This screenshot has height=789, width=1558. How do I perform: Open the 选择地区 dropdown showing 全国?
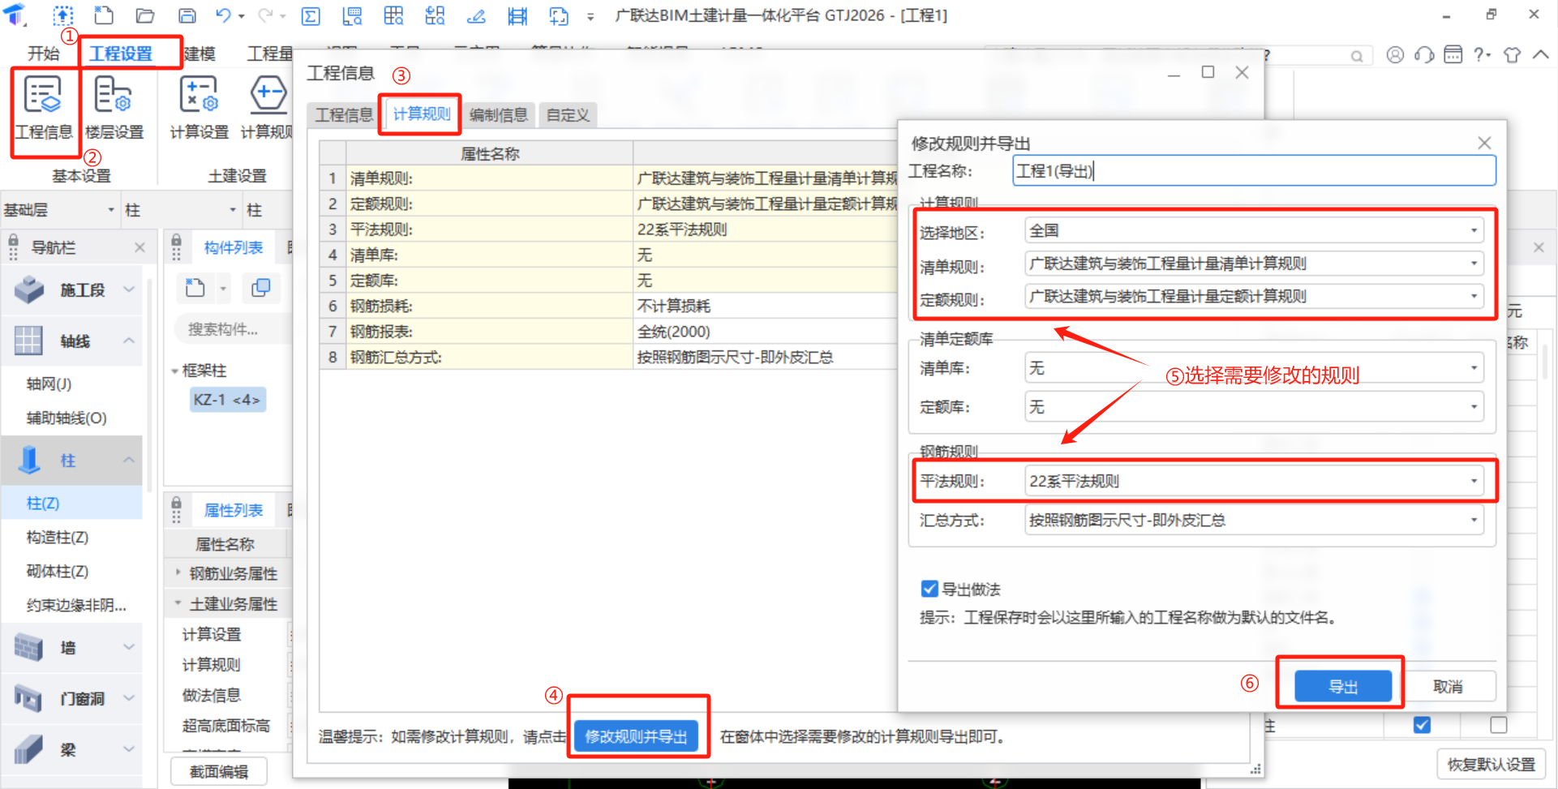1254,230
